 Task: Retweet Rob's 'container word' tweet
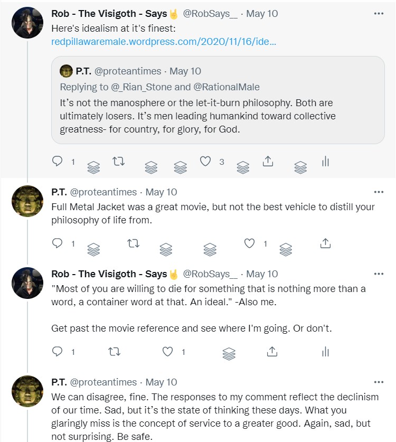point(114,351)
